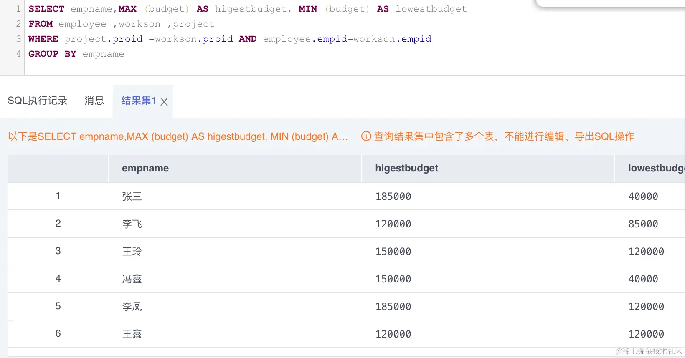Click higestbudget value 120000 in 王鑫 row
Viewport: 685px width, 358px height.
[393, 334]
